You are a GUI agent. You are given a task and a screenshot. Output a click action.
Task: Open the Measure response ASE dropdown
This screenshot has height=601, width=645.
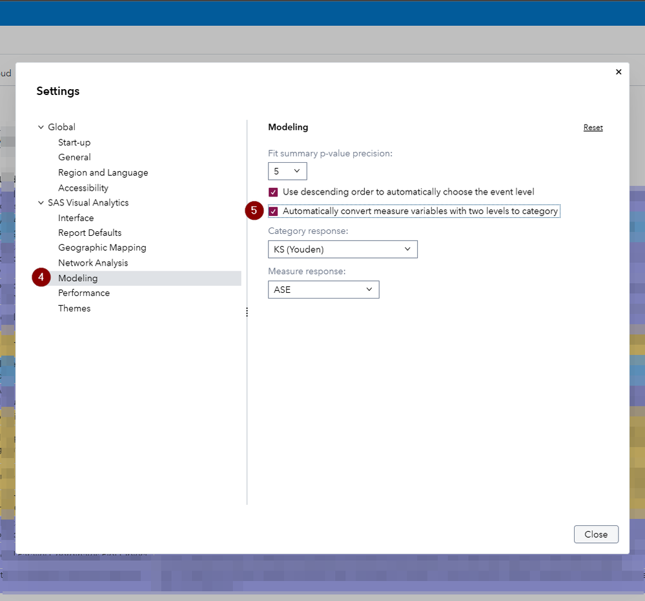[323, 290]
